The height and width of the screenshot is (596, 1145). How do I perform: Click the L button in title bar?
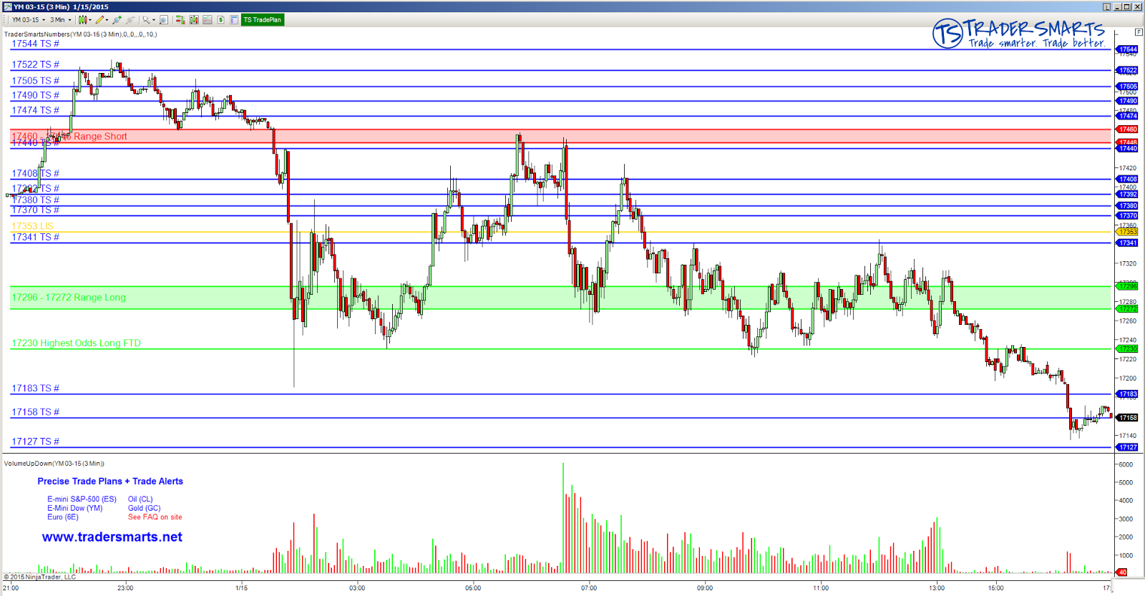[x=1106, y=6]
